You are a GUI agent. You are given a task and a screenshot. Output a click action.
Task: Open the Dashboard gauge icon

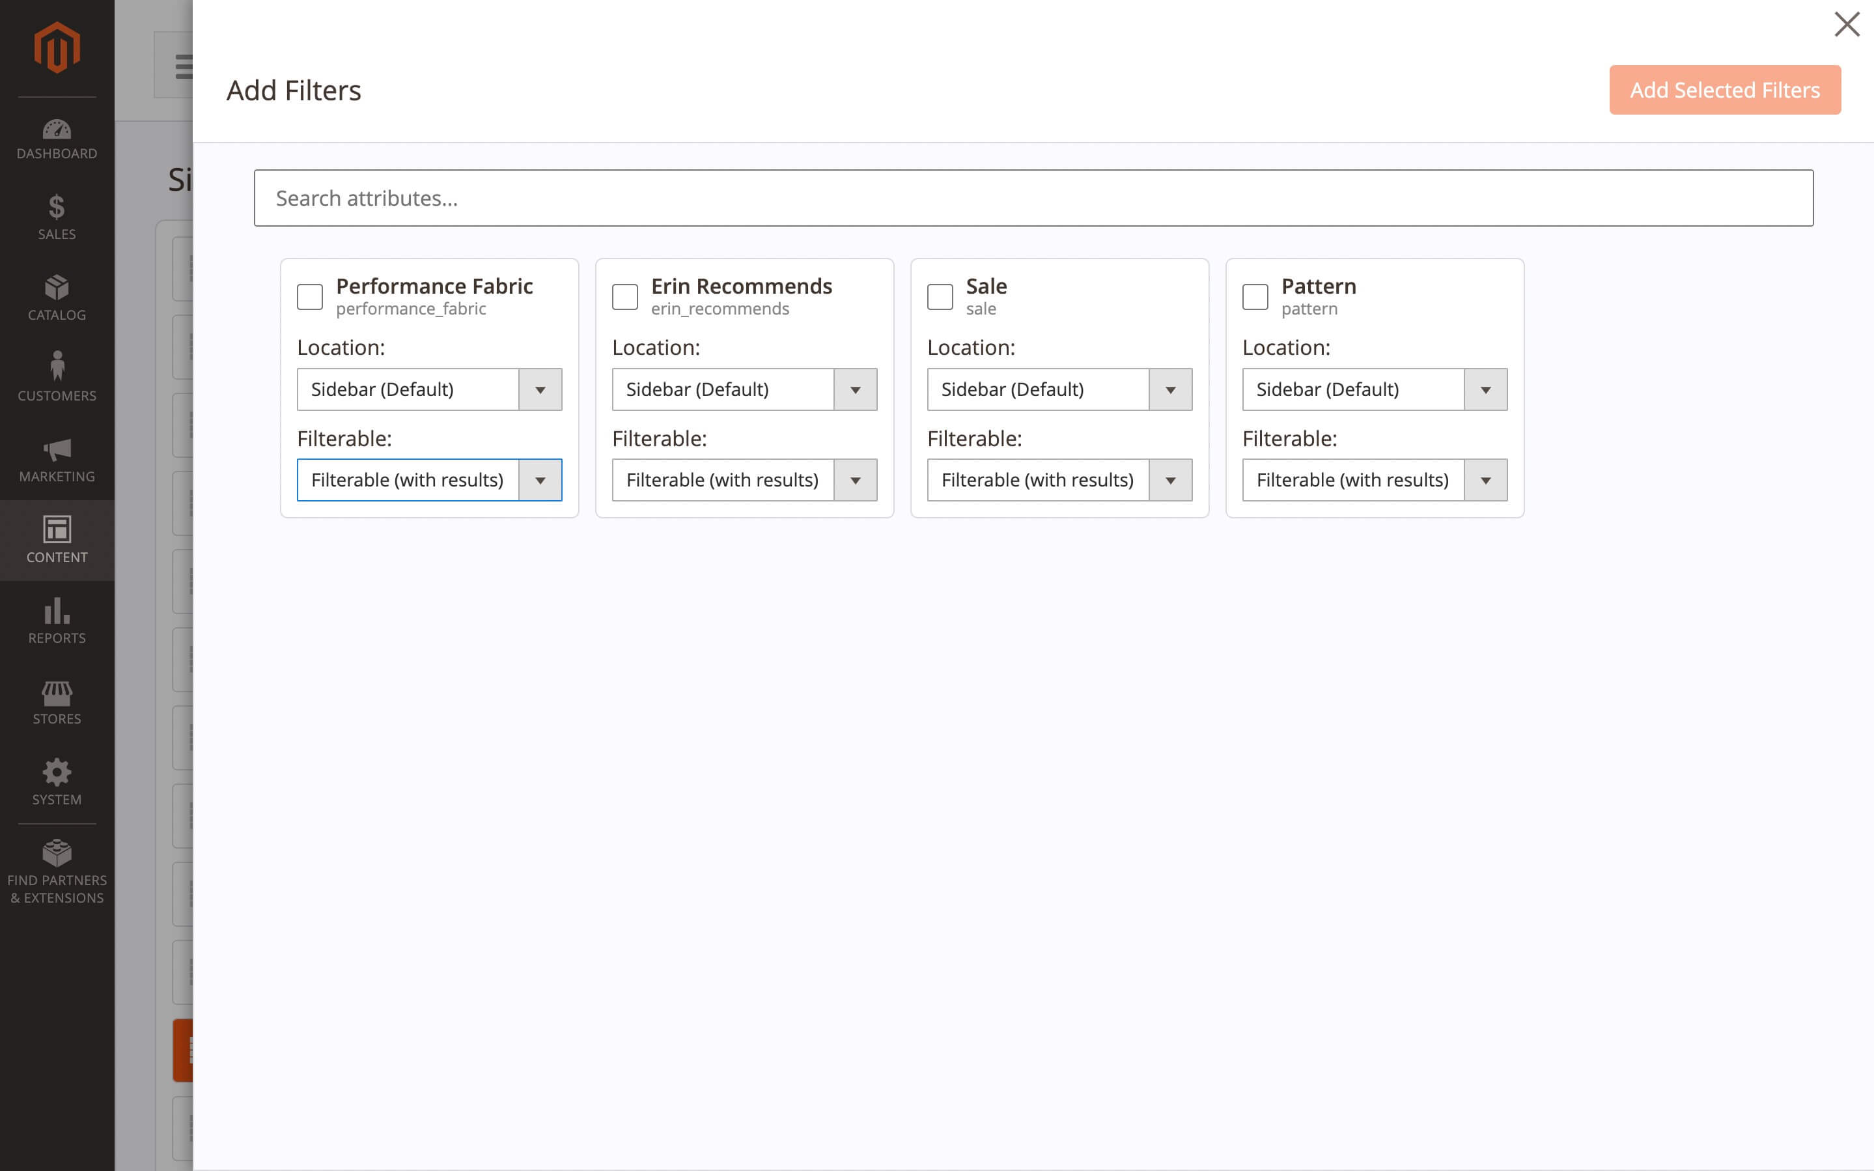[x=57, y=130]
